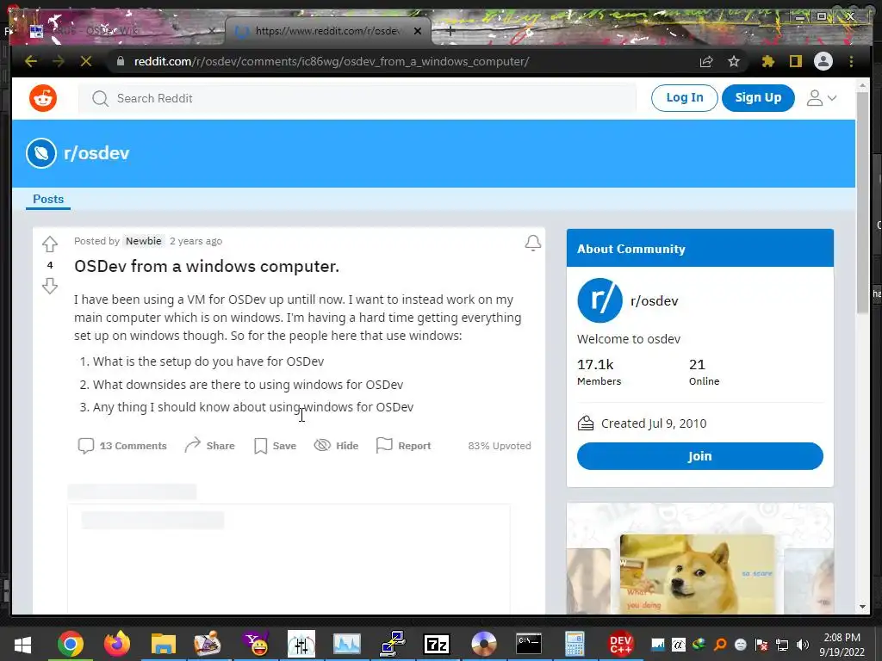The height and width of the screenshot is (661, 882).
Task: Open the PuTTY taskbar icon
Action: coord(393,644)
